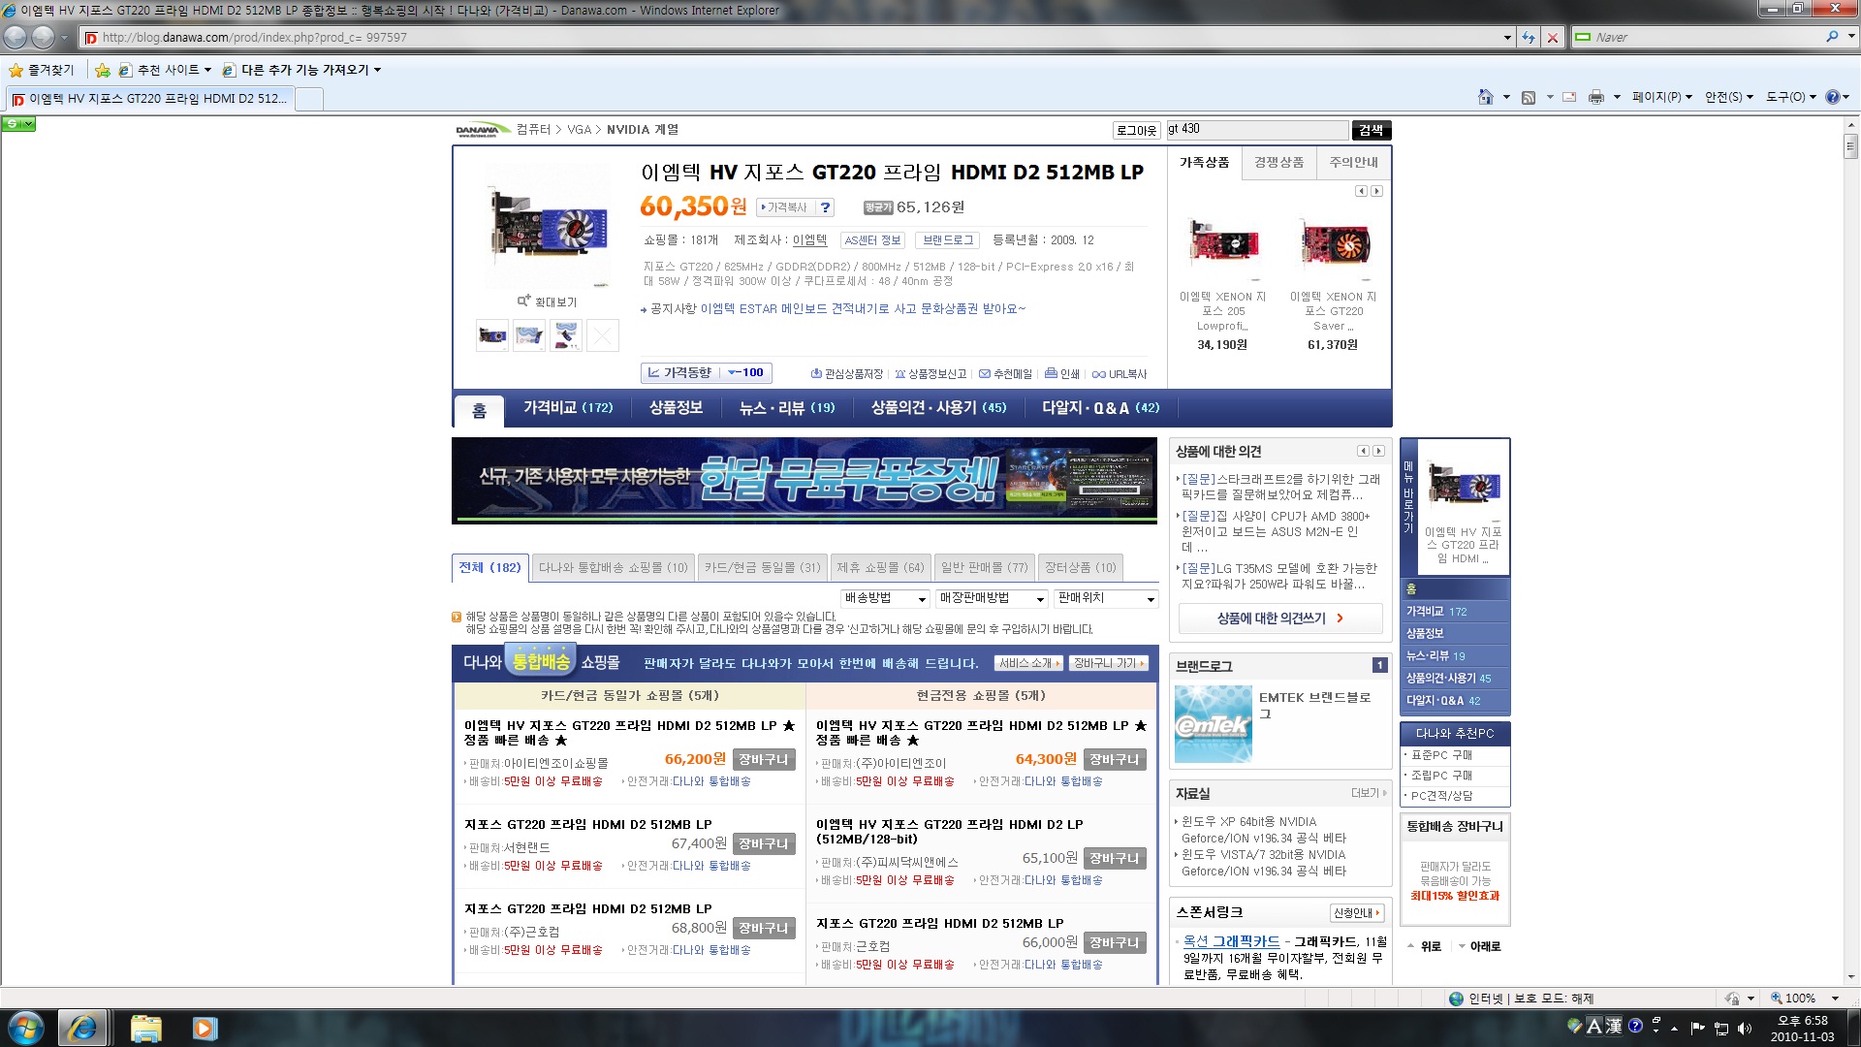Open the 안전(S) menu dropdown
Screen dimensions: 1861x1047
pos(1728,97)
